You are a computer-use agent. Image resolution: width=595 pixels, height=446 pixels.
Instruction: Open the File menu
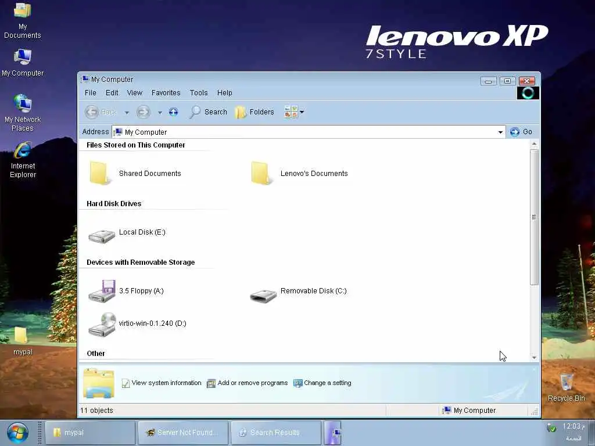pyautogui.click(x=90, y=92)
